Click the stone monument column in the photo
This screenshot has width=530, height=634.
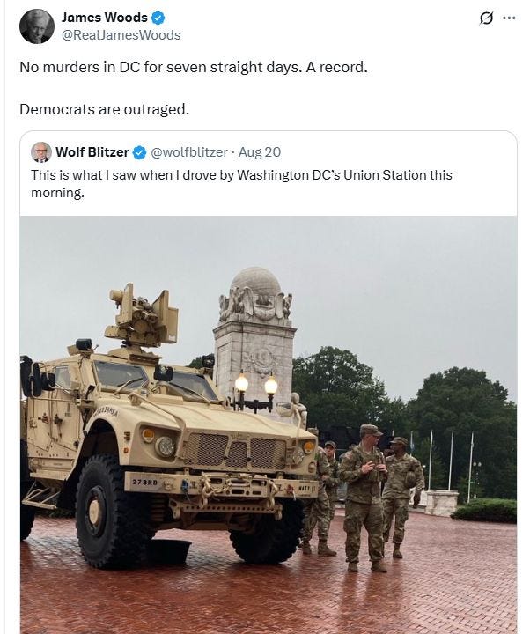(x=254, y=340)
